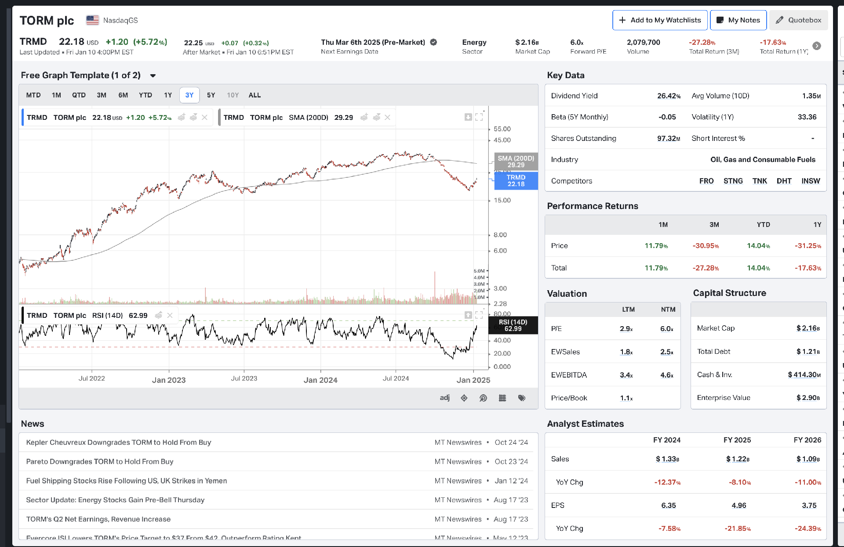Open the Kepler Cheuvreux downgrade news item
The height and width of the screenshot is (547, 844).
[119, 442]
